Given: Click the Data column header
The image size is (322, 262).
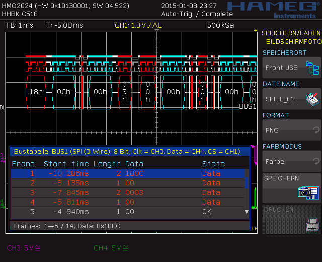Looking at the screenshot, I should [x=134, y=164].
